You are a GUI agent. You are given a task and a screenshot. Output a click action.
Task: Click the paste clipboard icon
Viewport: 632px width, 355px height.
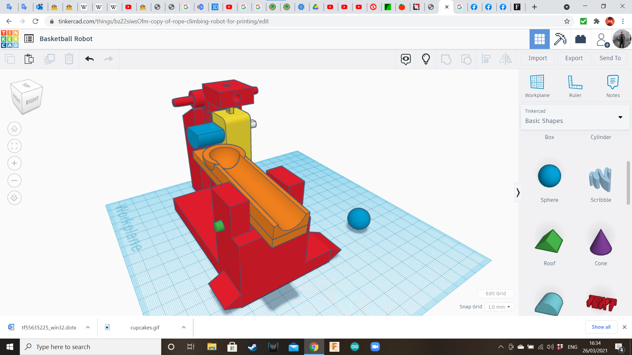[x=29, y=59]
